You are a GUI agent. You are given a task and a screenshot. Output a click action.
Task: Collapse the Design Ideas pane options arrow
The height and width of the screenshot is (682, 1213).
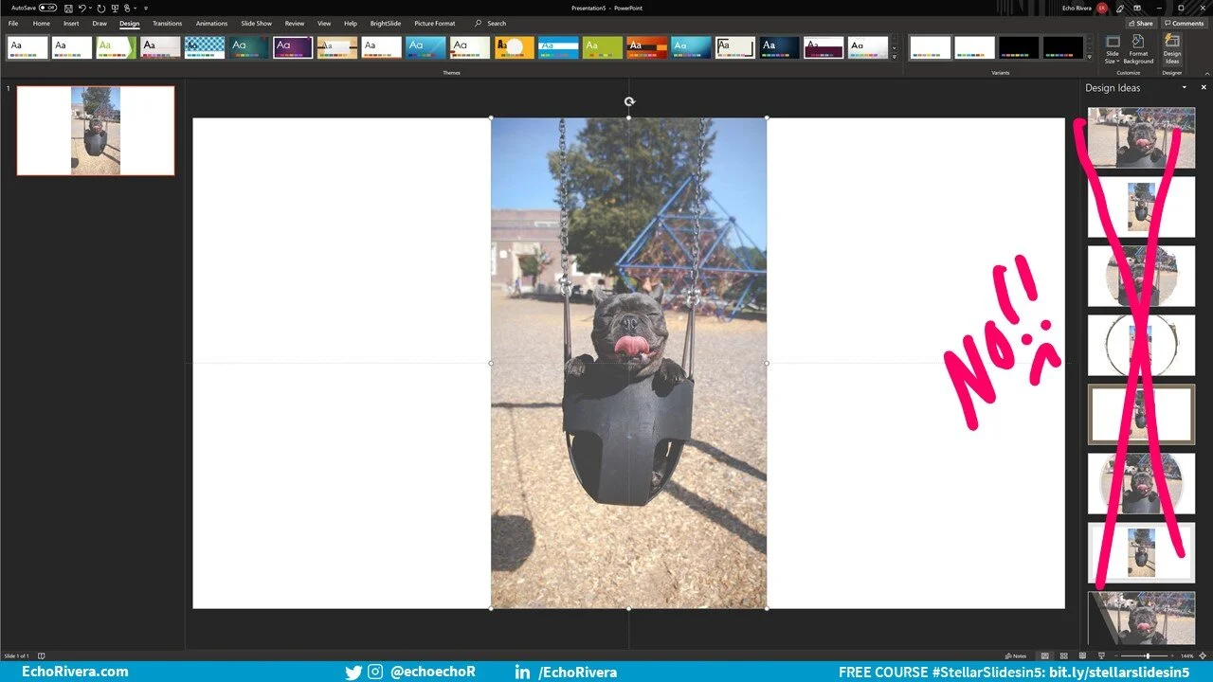click(1183, 87)
